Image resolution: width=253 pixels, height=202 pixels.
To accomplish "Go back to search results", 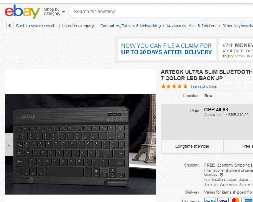I will click(x=36, y=26).
